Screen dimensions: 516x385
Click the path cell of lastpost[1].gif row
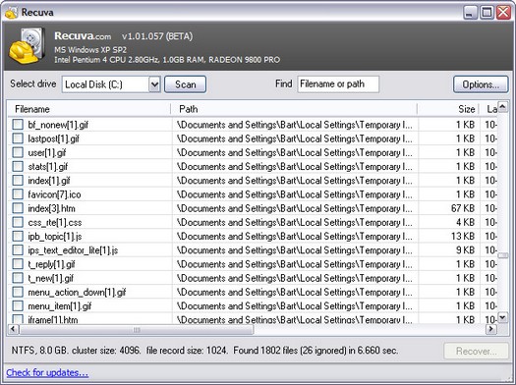coord(295,138)
